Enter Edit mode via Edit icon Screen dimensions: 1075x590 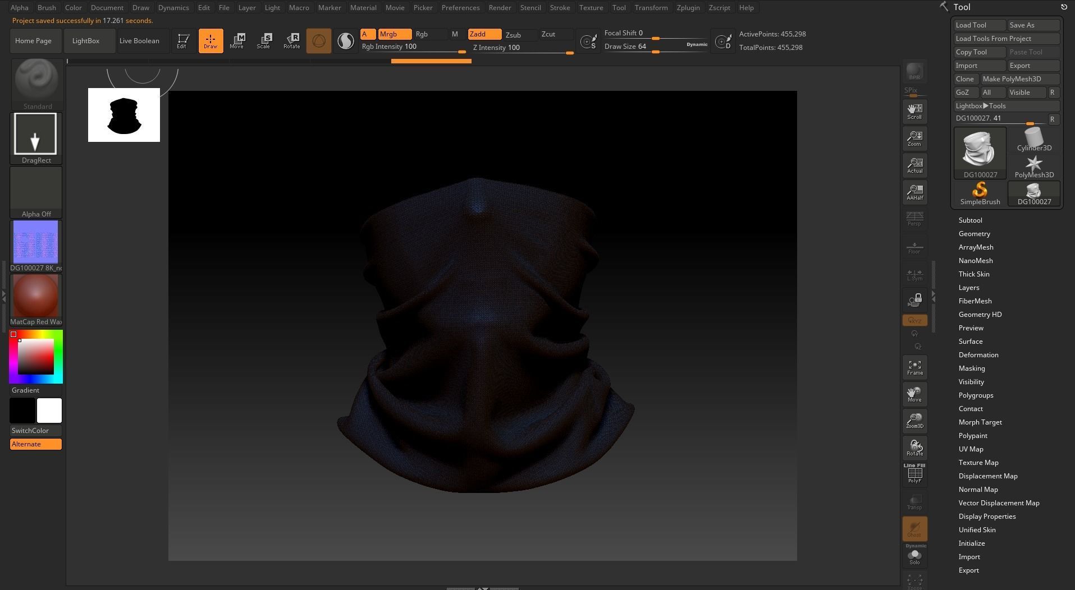pos(182,41)
